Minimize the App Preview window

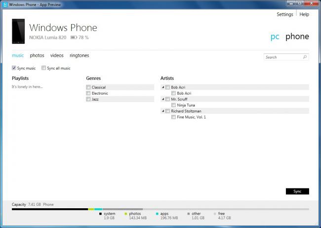(291, 3)
